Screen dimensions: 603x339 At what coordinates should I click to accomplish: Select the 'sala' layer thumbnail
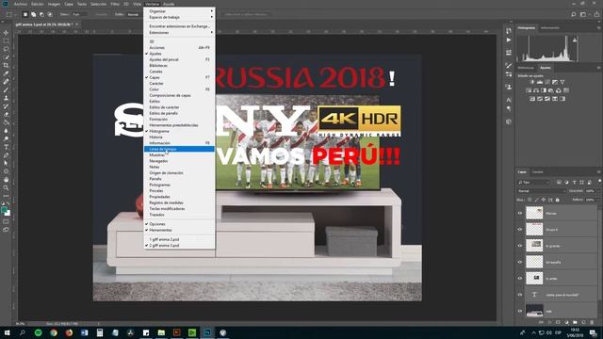coord(534,311)
